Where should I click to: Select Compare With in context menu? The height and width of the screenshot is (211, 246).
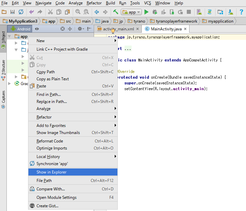[73, 189]
